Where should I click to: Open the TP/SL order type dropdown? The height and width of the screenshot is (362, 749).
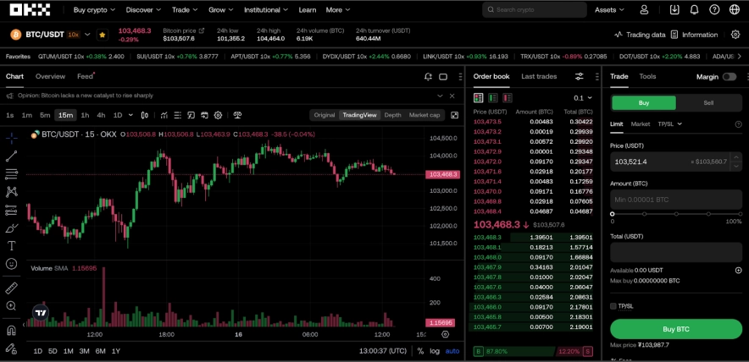pyautogui.click(x=669, y=123)
